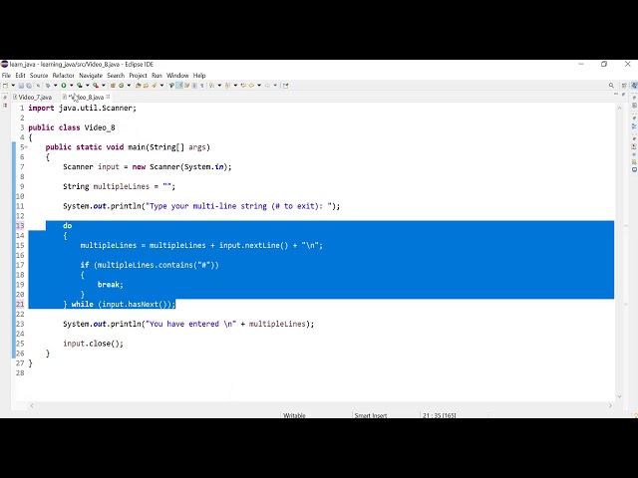Click the Search flashlight toolbar icon
638x478 pixels.
(154, 86)
